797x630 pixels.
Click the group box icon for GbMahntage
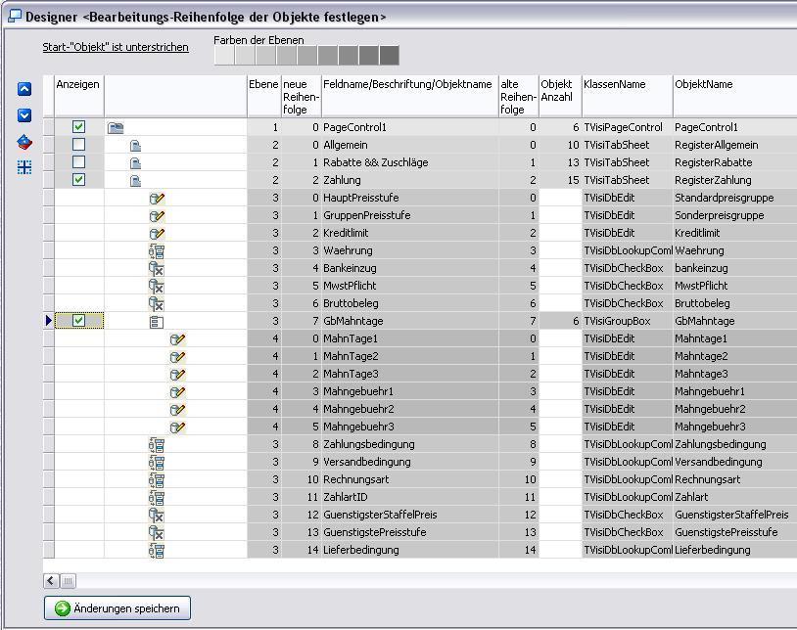(157, 321)
